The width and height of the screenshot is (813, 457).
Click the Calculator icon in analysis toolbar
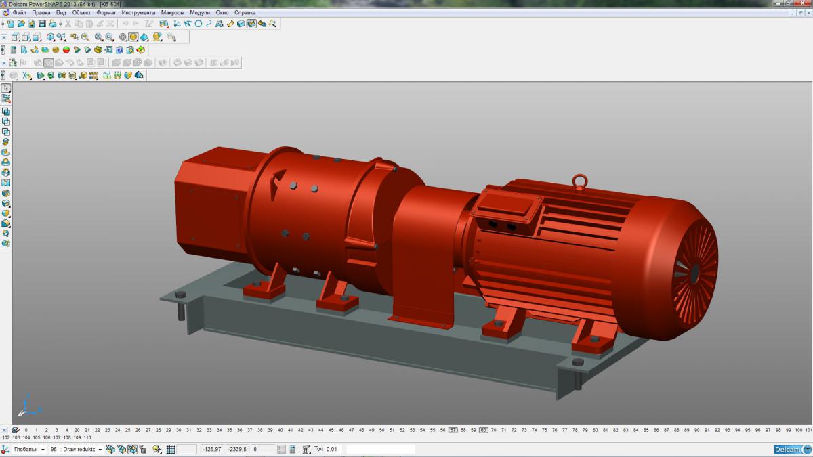[14, 49]
